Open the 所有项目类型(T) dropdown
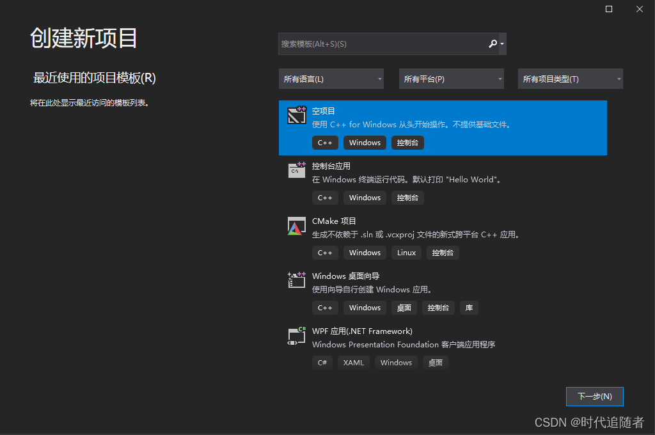The image size is (655, 435). (570, 79)
